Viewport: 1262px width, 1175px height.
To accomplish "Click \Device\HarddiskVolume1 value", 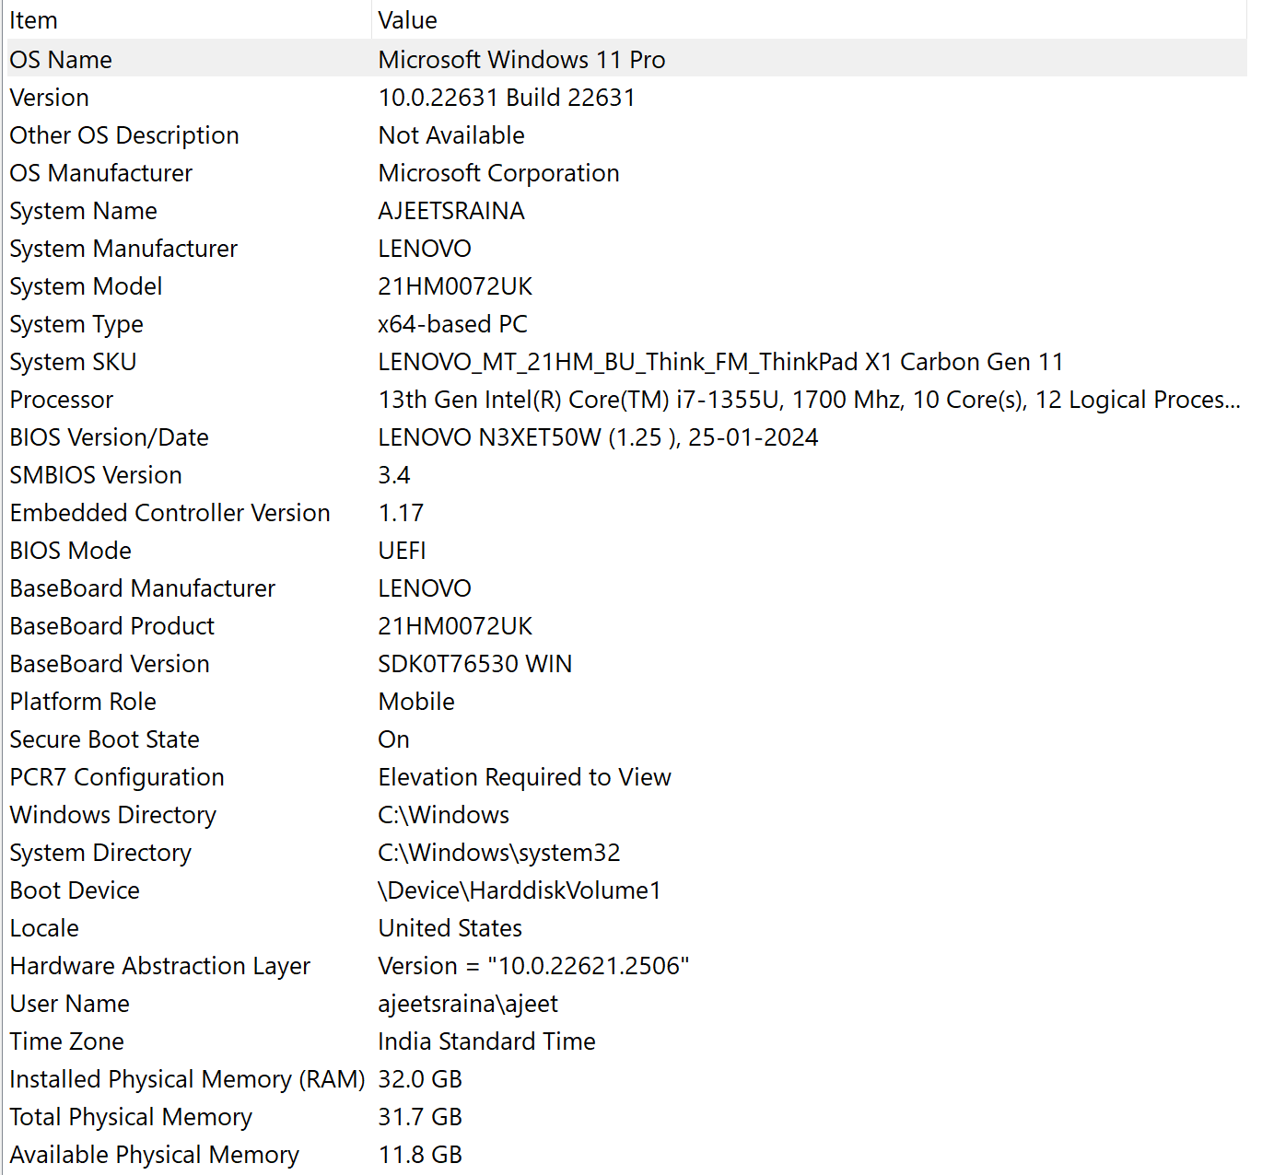I will [520, 890].
